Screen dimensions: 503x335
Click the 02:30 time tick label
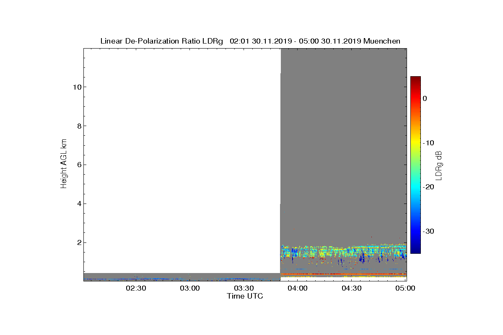click(x=136, y=289)
